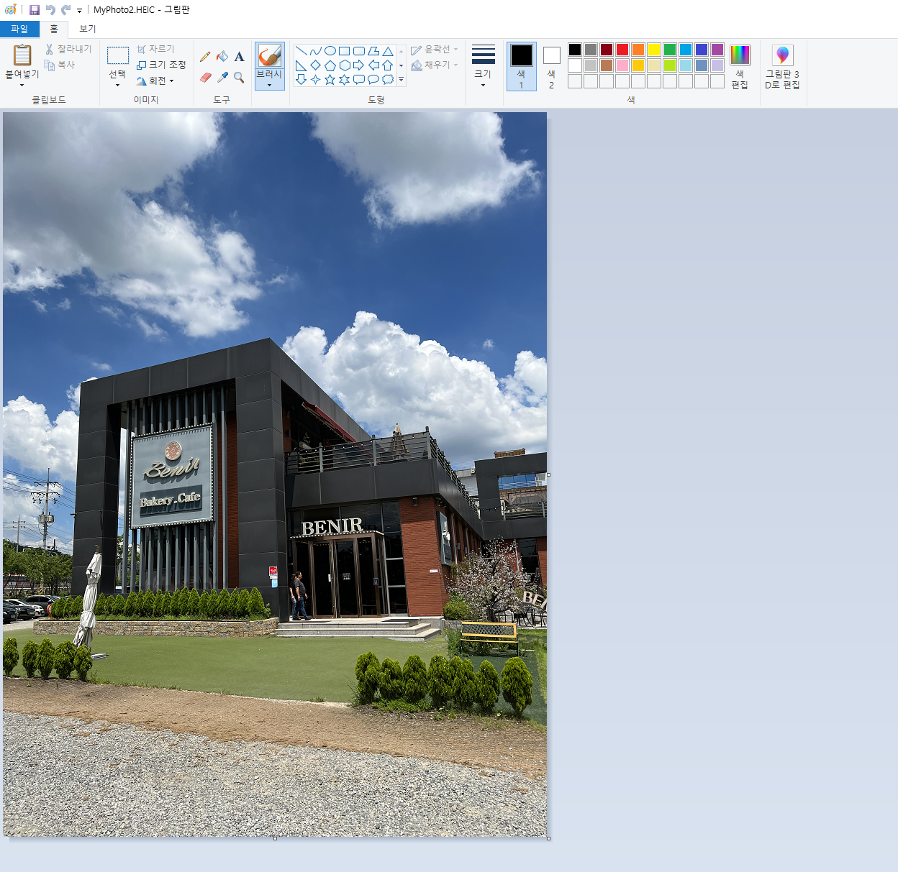Select the Color picker eyedropper tool
The image size is (898, 872).
click(x=222, y=77)
